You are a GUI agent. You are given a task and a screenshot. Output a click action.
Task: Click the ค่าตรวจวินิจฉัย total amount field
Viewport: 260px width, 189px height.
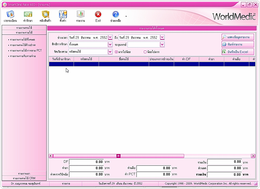(86, 174)
